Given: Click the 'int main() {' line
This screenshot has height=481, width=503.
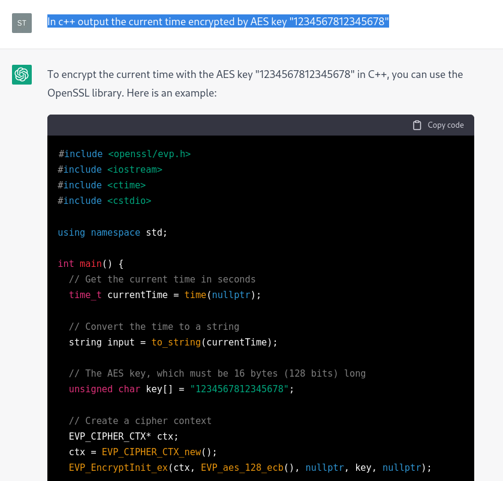Looking at the screenshot, I should [x=91, y=264].
